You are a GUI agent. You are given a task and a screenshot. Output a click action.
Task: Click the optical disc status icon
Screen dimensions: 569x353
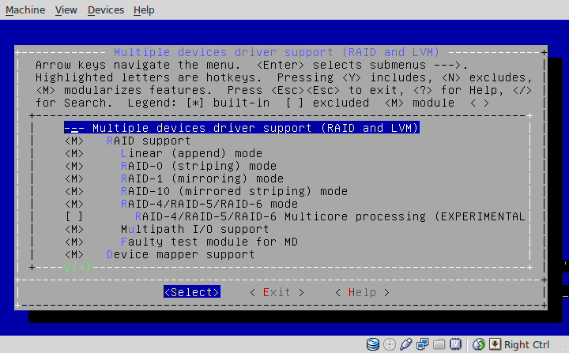[x=390, y=344]
